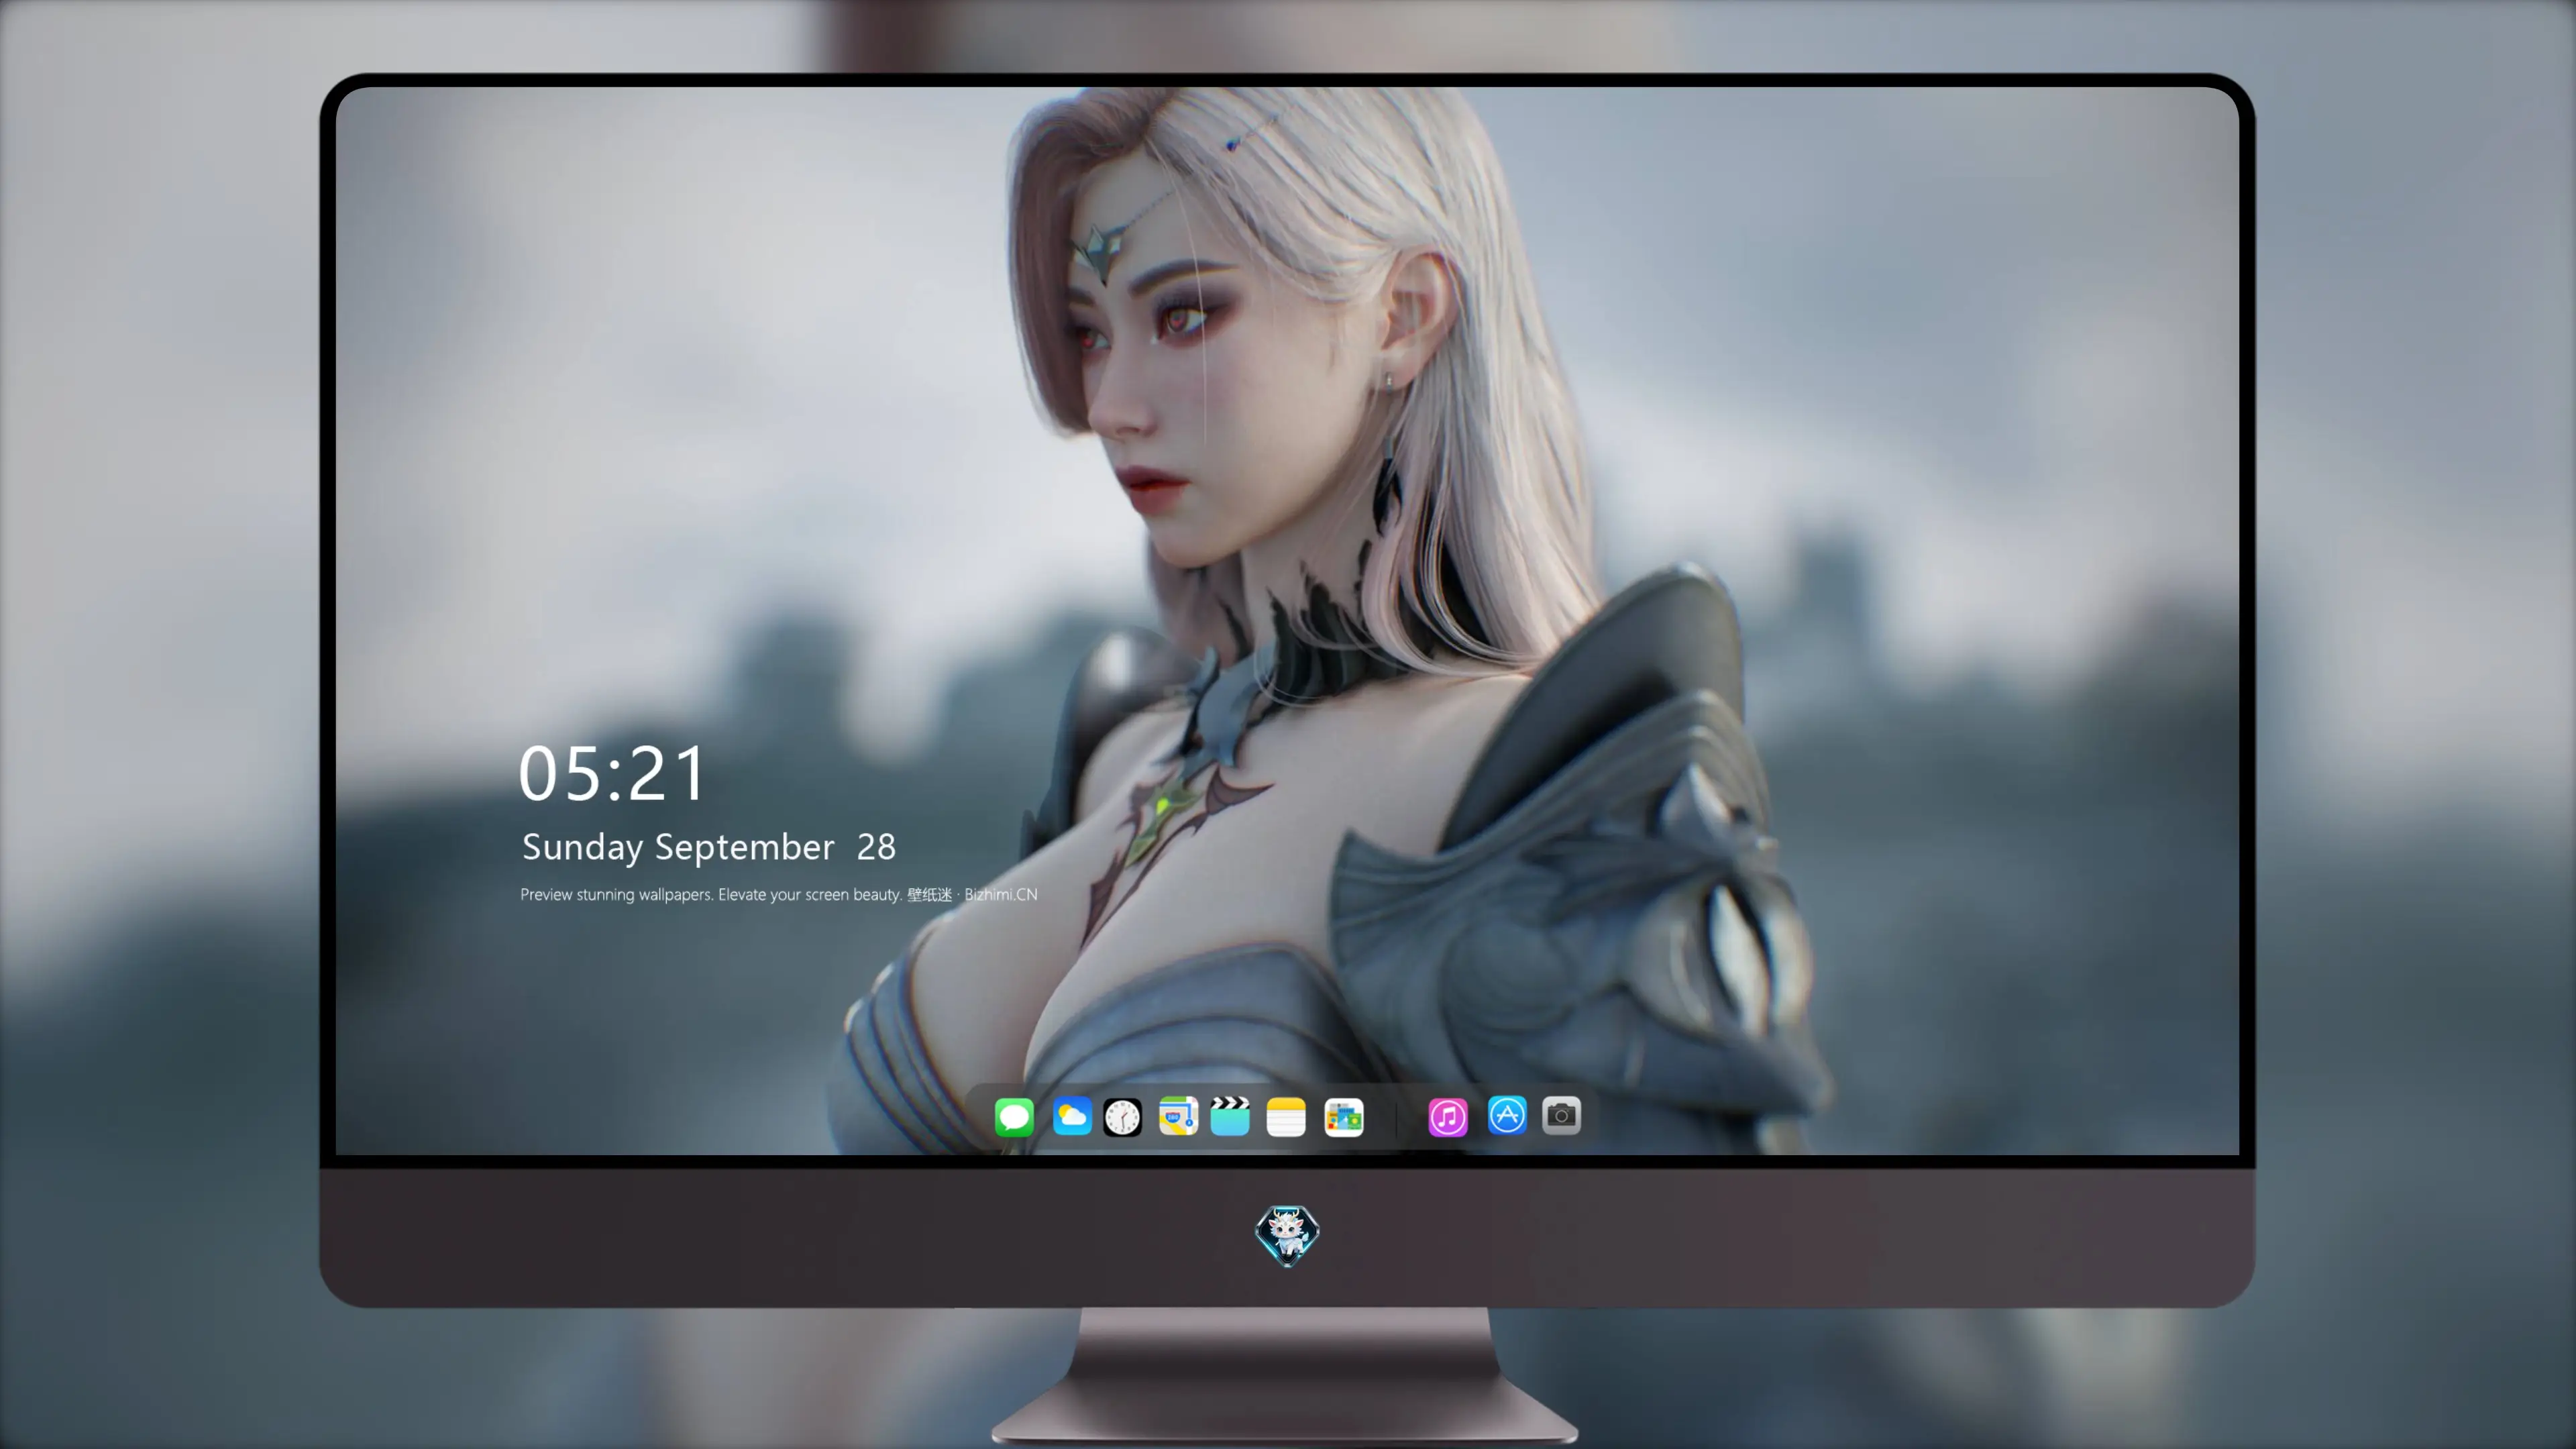
Task: Open the green Messages app in dock
Action: point(1014,1117)
